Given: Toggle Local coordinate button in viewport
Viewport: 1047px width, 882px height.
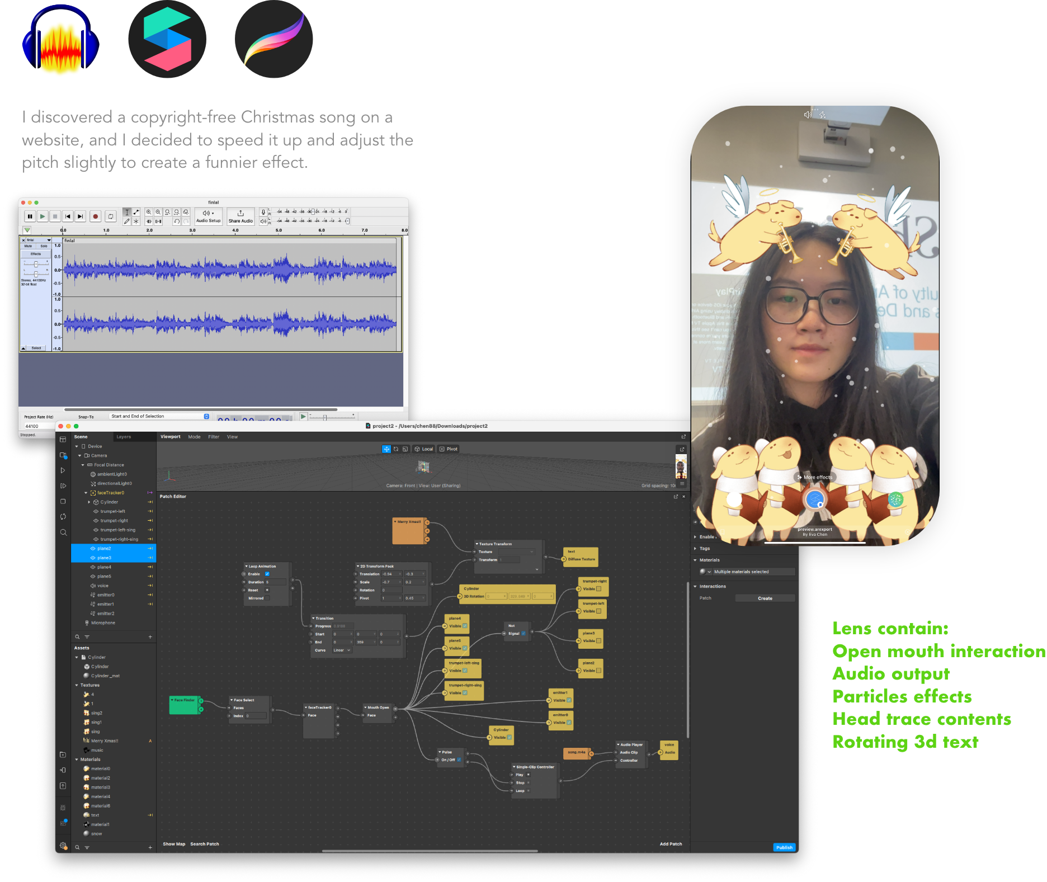Looking at the screenshot, I should point(423,449).
